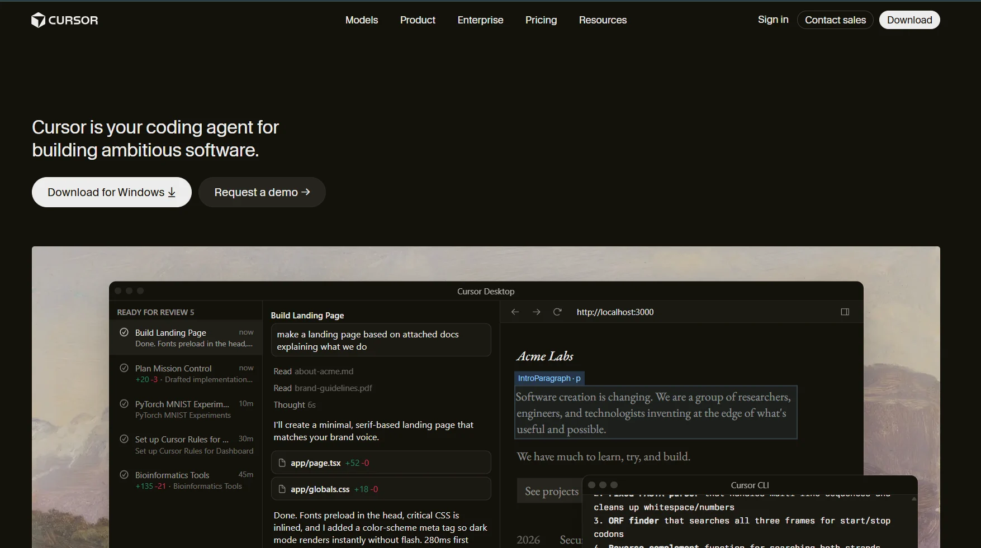981x548 pixels.
Task: Go to the Pricing page
Action: pyautogui.click(x=541, y=20)
